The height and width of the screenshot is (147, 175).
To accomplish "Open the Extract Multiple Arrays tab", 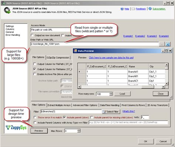I will click(59, 105).
